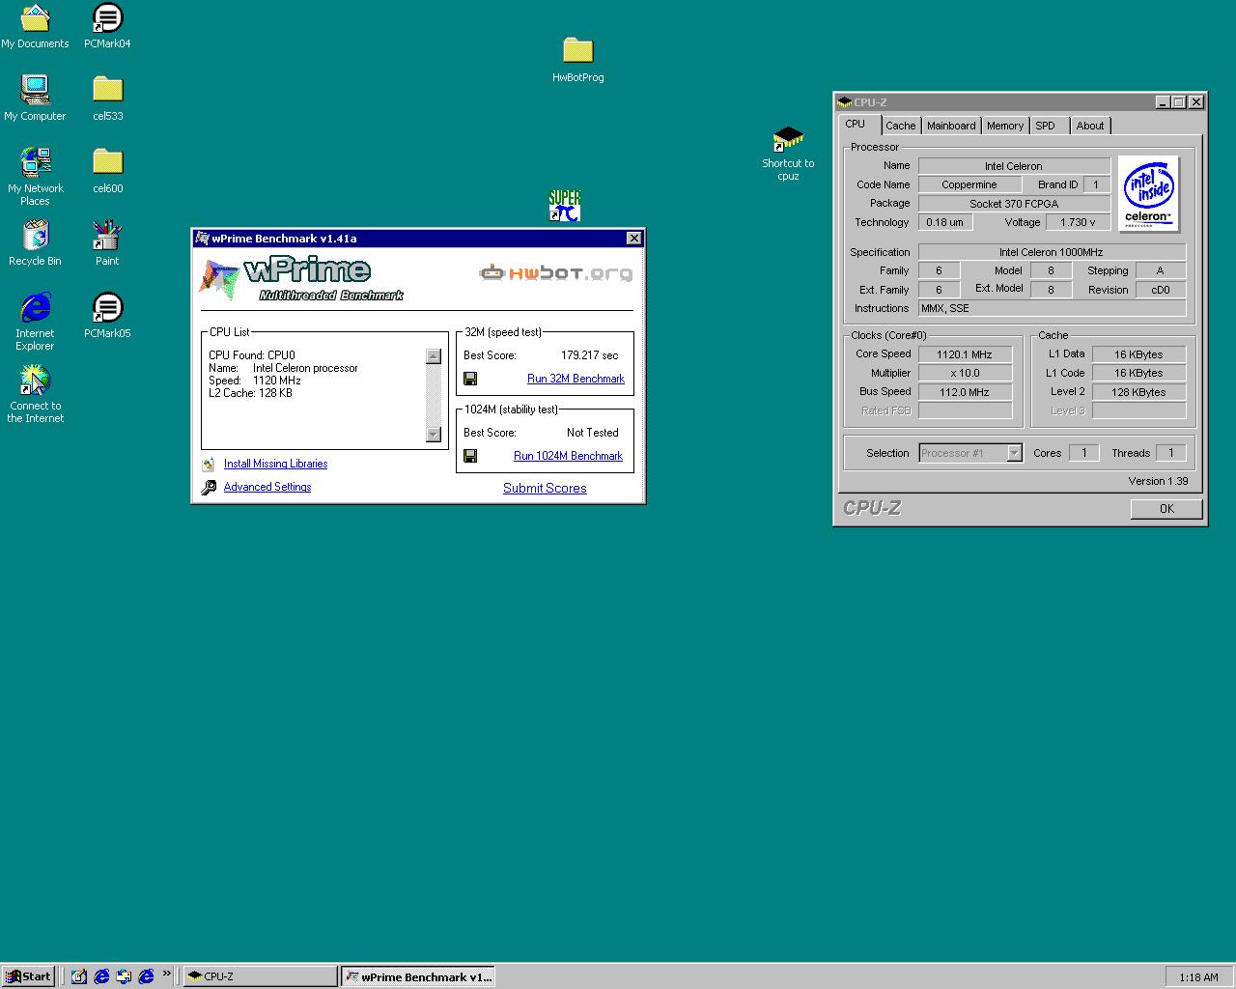This screenshot has height=989, width=1236.
Task: Open My Network Places icon
Action: (35, 176)
